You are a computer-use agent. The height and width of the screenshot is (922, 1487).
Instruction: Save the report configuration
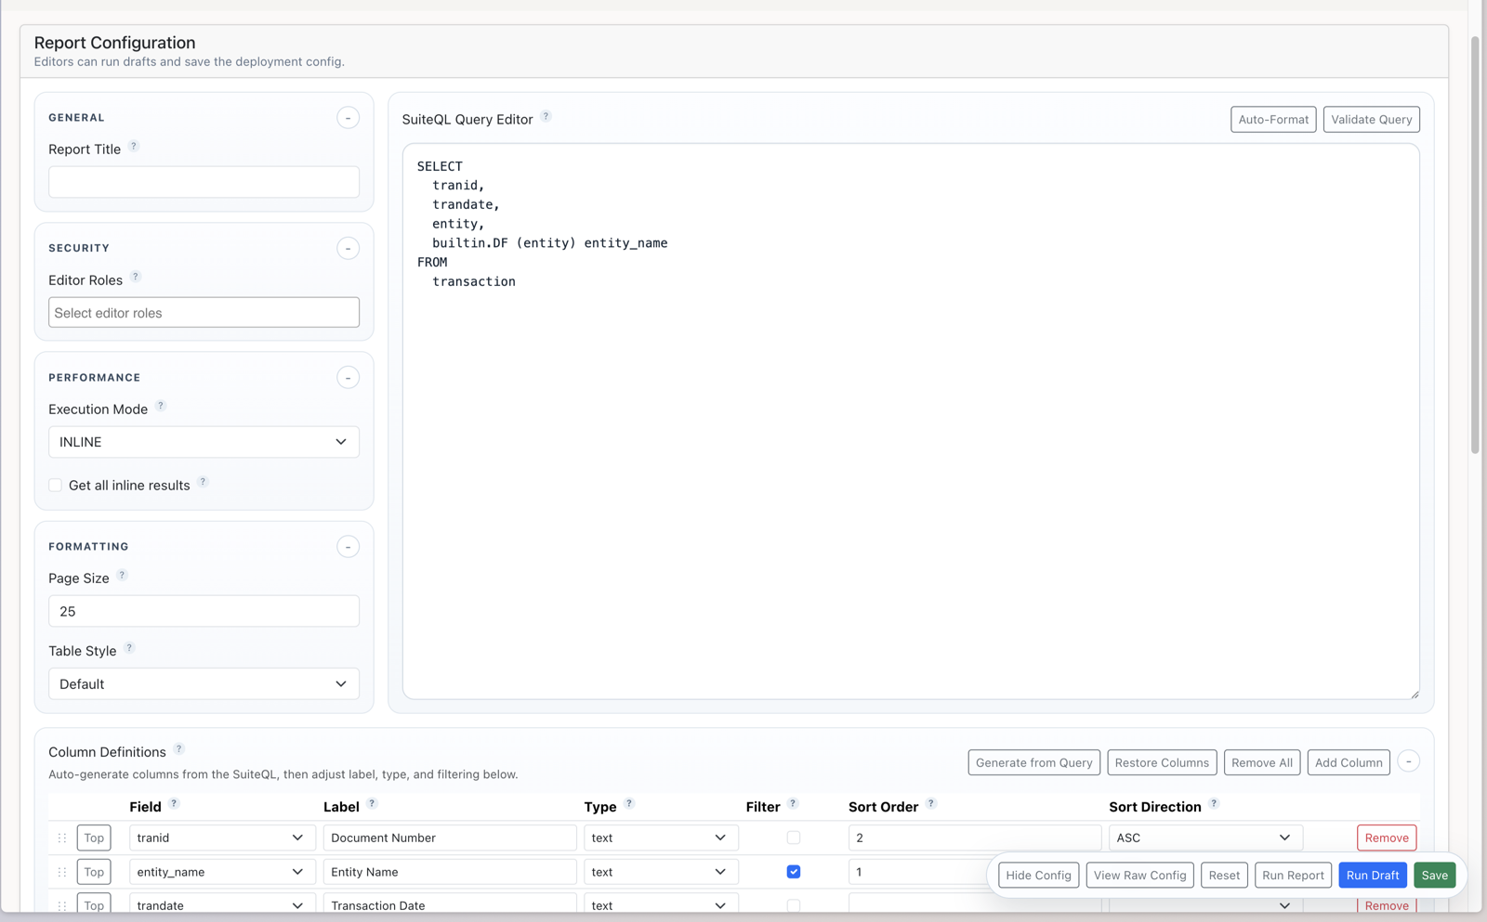click(x=1434, y=875)
